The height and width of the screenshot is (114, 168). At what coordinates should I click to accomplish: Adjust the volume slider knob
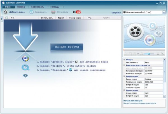coord(149,54)
